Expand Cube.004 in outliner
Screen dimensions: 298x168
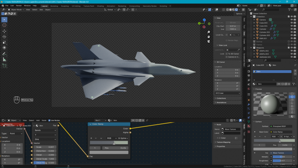click(254, 26)
